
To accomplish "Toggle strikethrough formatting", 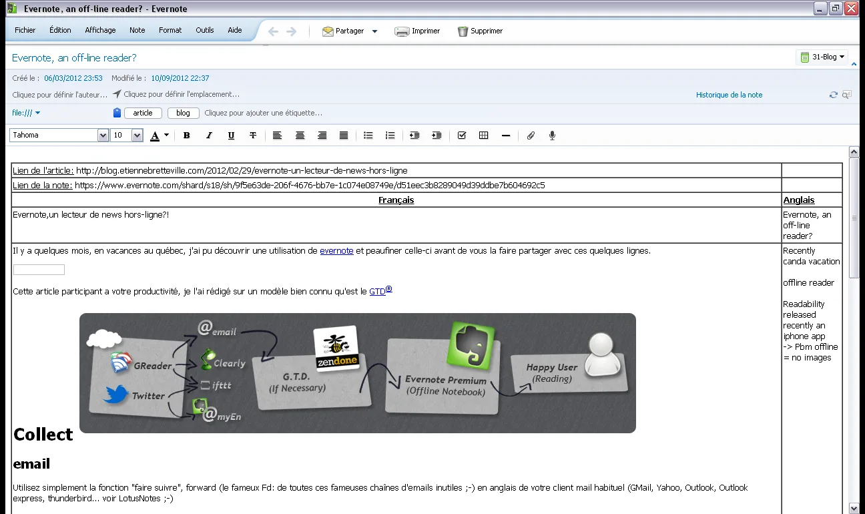I will click(253, 136).
